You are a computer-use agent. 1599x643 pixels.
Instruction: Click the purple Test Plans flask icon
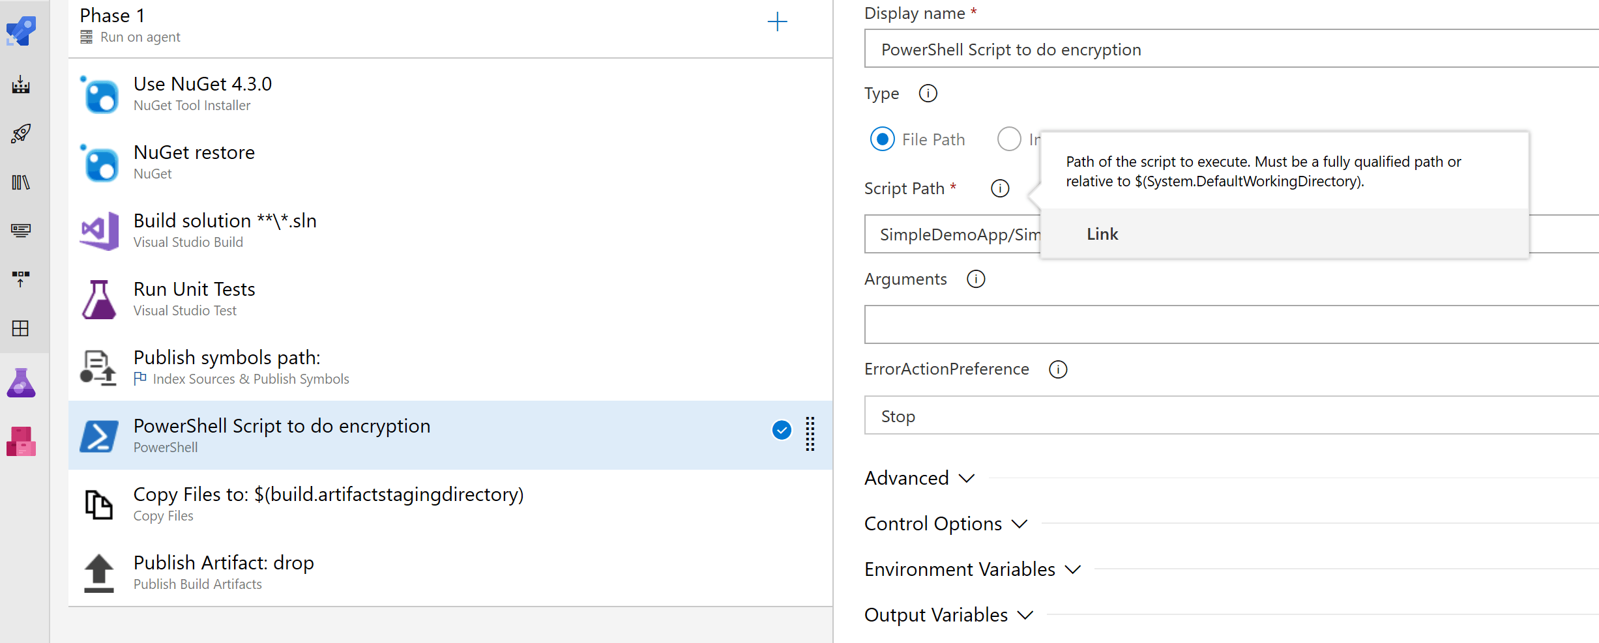pos(21,383)
